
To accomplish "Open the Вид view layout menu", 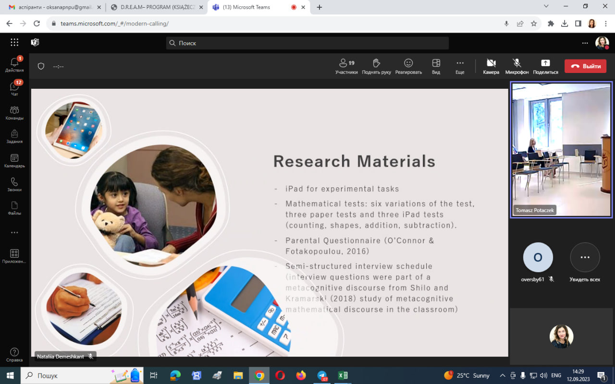I will 436,66.
